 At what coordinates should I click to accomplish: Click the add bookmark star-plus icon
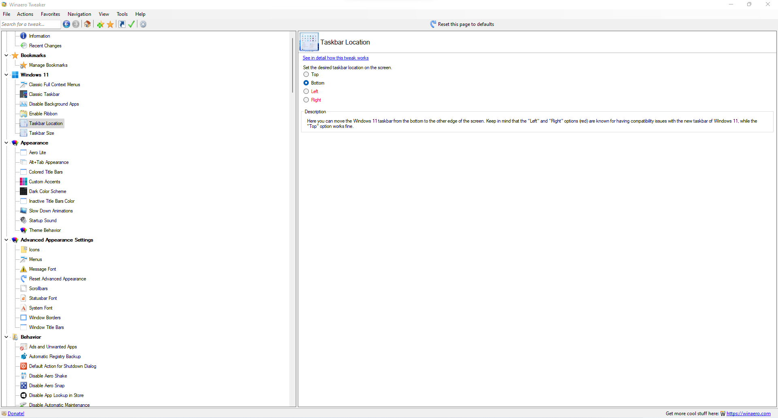click(100, 24)
